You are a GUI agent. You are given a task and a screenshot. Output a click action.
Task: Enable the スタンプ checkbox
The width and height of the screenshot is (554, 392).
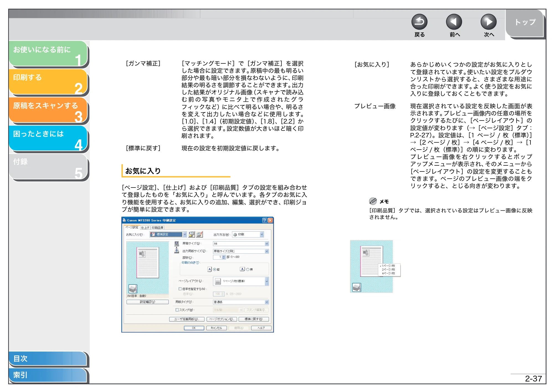click(177, 310)
